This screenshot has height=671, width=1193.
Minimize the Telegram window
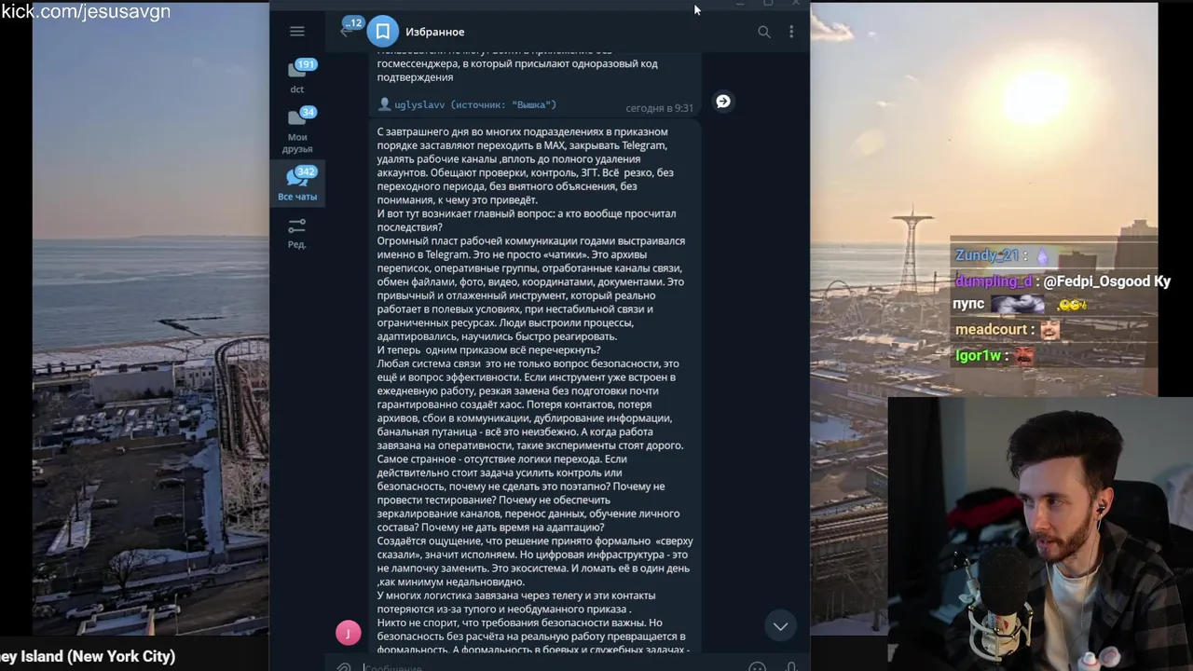coord(740,5)
